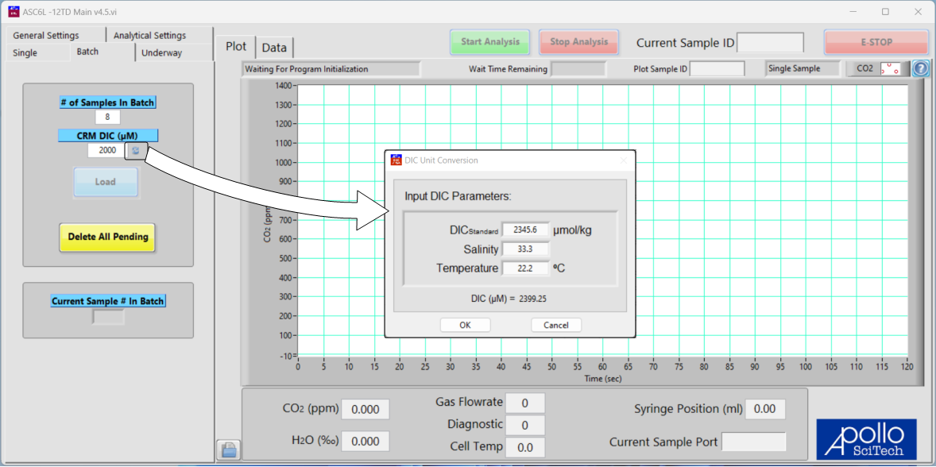Click the number of samples in batch field

[x=107, y=118]
